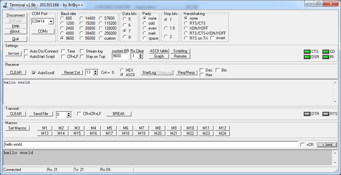341x175 pixels.
Task: Run macro M12
Action: 223,128
